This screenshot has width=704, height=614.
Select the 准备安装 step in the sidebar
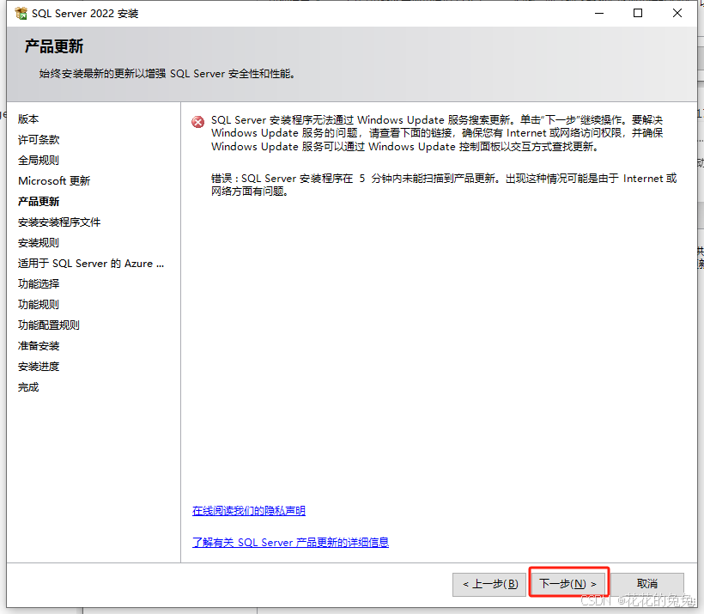(39, 346)
